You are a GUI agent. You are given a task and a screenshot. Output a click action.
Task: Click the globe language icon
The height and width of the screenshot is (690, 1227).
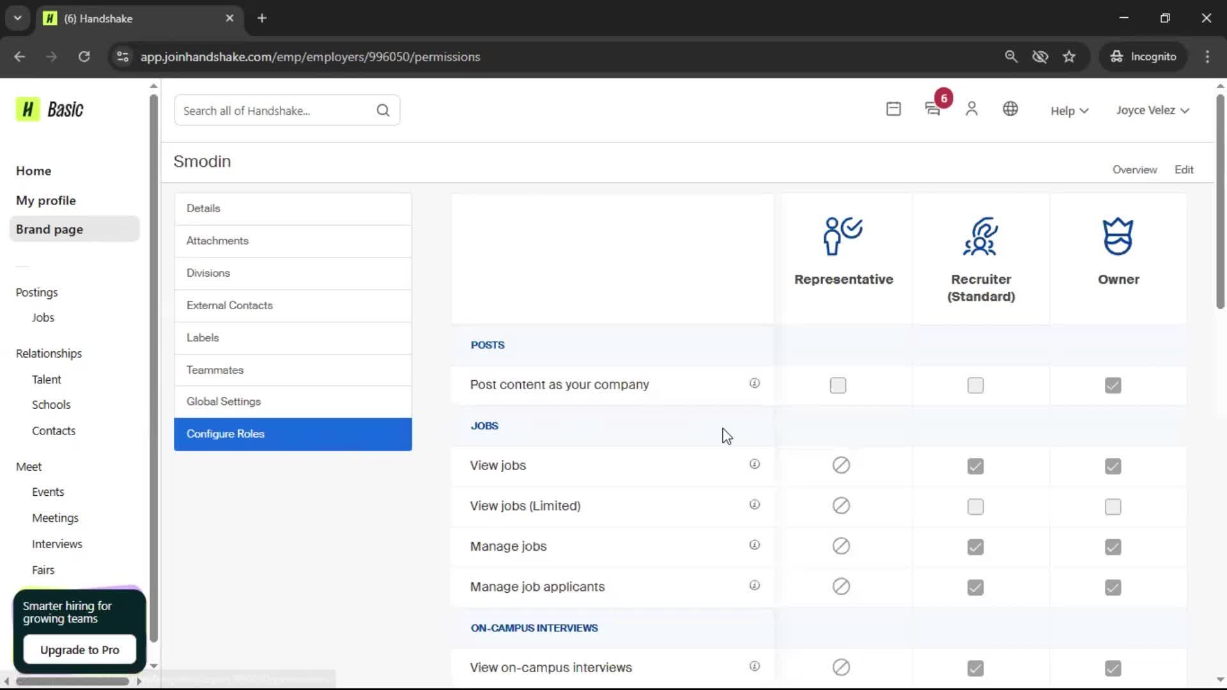point(1010,109)
